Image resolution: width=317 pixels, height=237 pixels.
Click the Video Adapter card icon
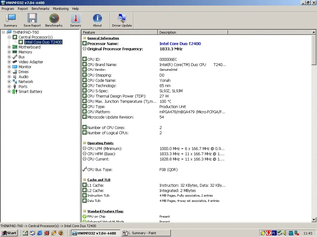[x=15, y=62]
